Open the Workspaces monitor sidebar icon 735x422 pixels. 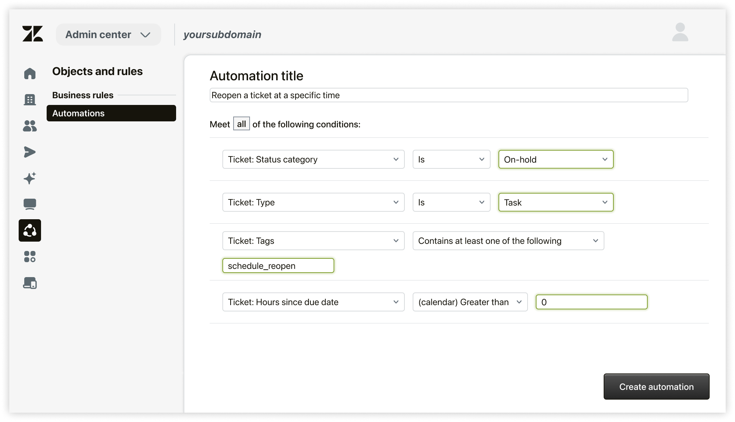click(x=30, y=204)
